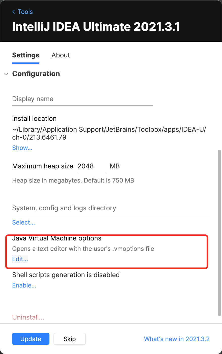Uninstall IntelliJ IDEA
The height and width of the screenshot is (354, 222).
pyautogui.click(x=28, y=317)
